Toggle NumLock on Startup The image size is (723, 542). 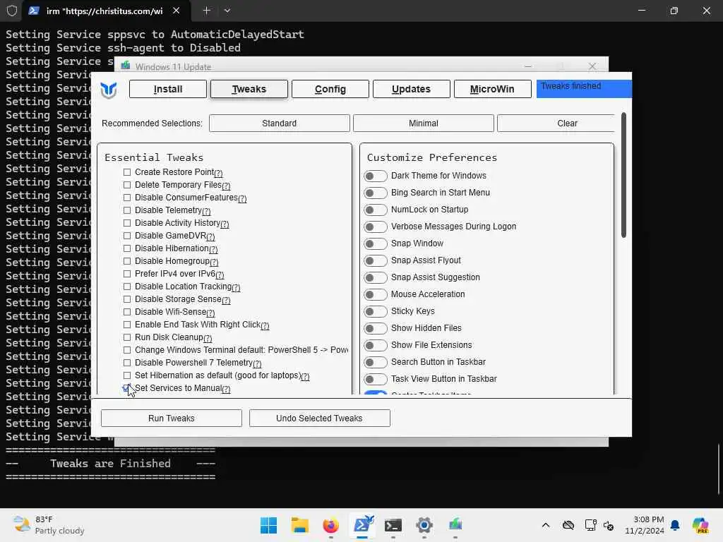(x=376, y=210)
